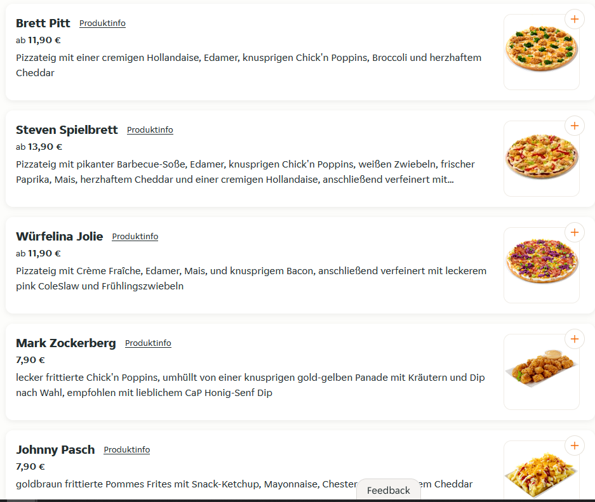Add Mark Zockerberg using plus icon
The height and width of the screenshot is (502, 595).
pos(575,339)
